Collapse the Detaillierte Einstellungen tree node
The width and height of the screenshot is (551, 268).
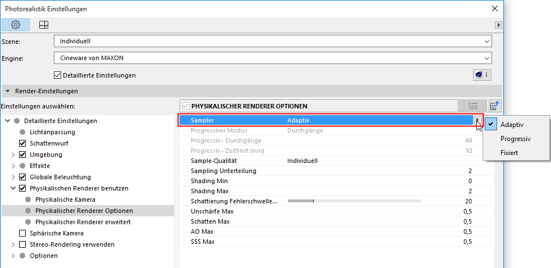click(x=7, y=121)
